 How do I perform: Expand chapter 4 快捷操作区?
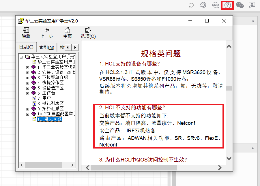(27, 83)
